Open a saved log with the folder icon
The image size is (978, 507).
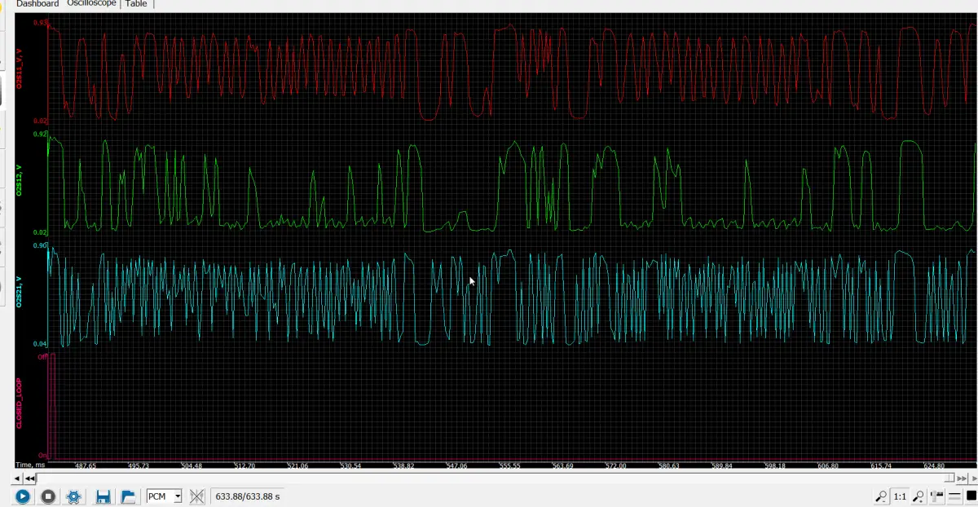tap(128, 496)
